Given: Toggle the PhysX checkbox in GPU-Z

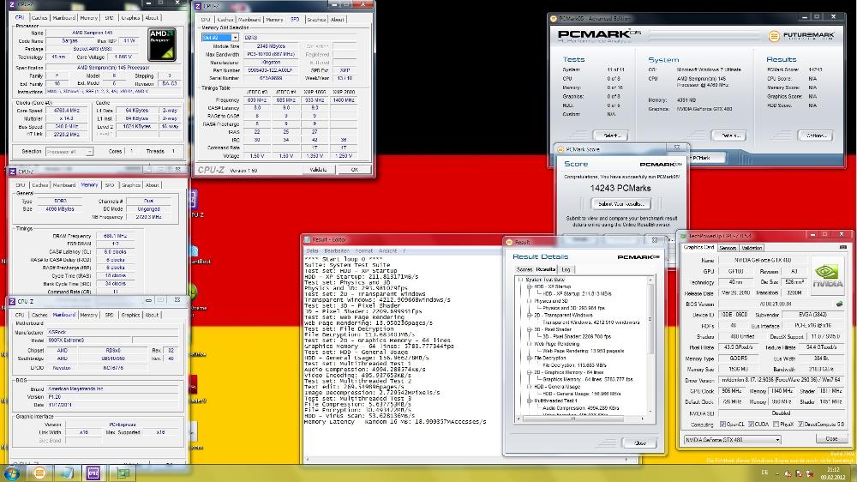Looking at the screenshot, I should tap(776, 424).
